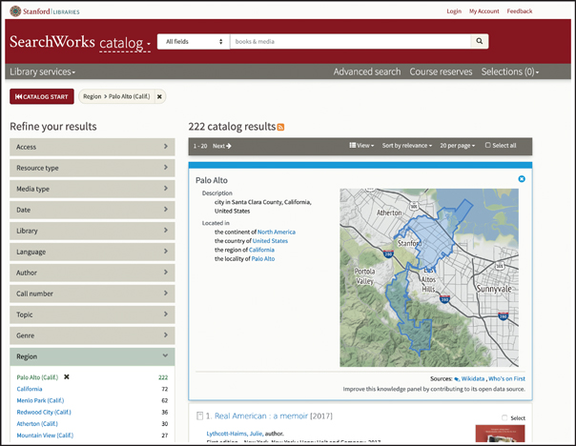Open the Feedback link
Image resolution: width=576 pixels, height=446 pixels.
point(520,11)
